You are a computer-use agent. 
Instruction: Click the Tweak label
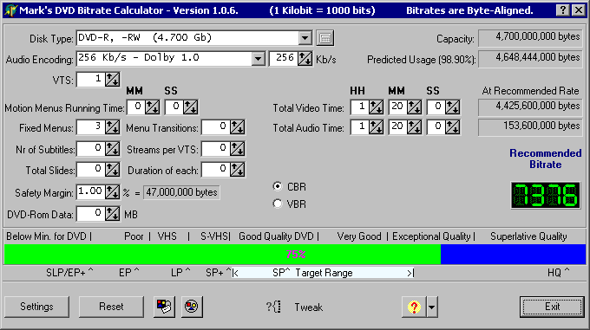pyautogui.click(x=309, y=307)
